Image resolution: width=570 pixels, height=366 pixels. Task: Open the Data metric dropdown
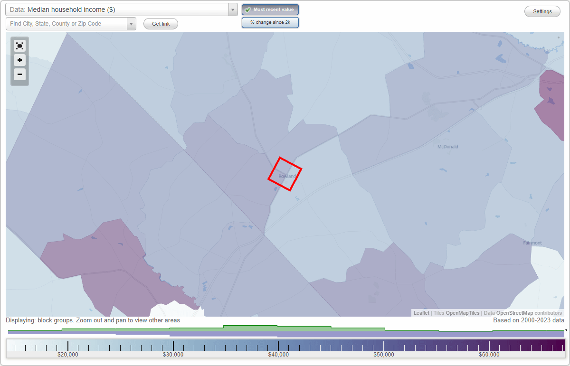click(x=119, y=9)
